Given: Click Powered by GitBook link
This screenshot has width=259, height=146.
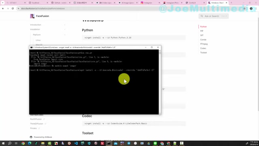Looking at the screenshot, I should (41, 137).
